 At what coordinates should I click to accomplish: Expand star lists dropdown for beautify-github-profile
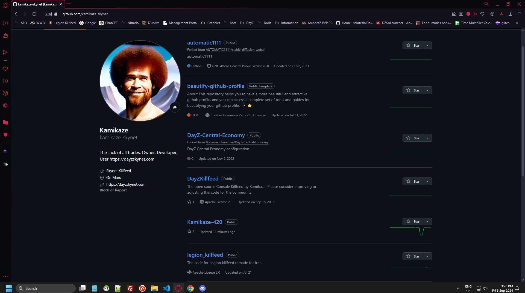point(427,90)
